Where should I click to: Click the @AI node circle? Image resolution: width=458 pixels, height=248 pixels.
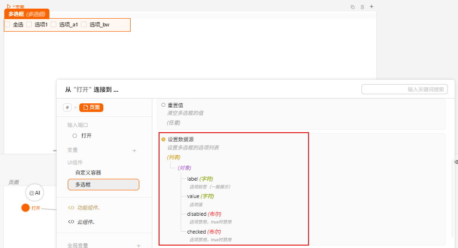tap(35, 193)
